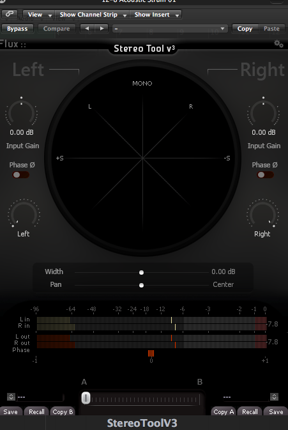Click slot A preset name field
This screenshot has width=288, height=430.
coord(40,397)
